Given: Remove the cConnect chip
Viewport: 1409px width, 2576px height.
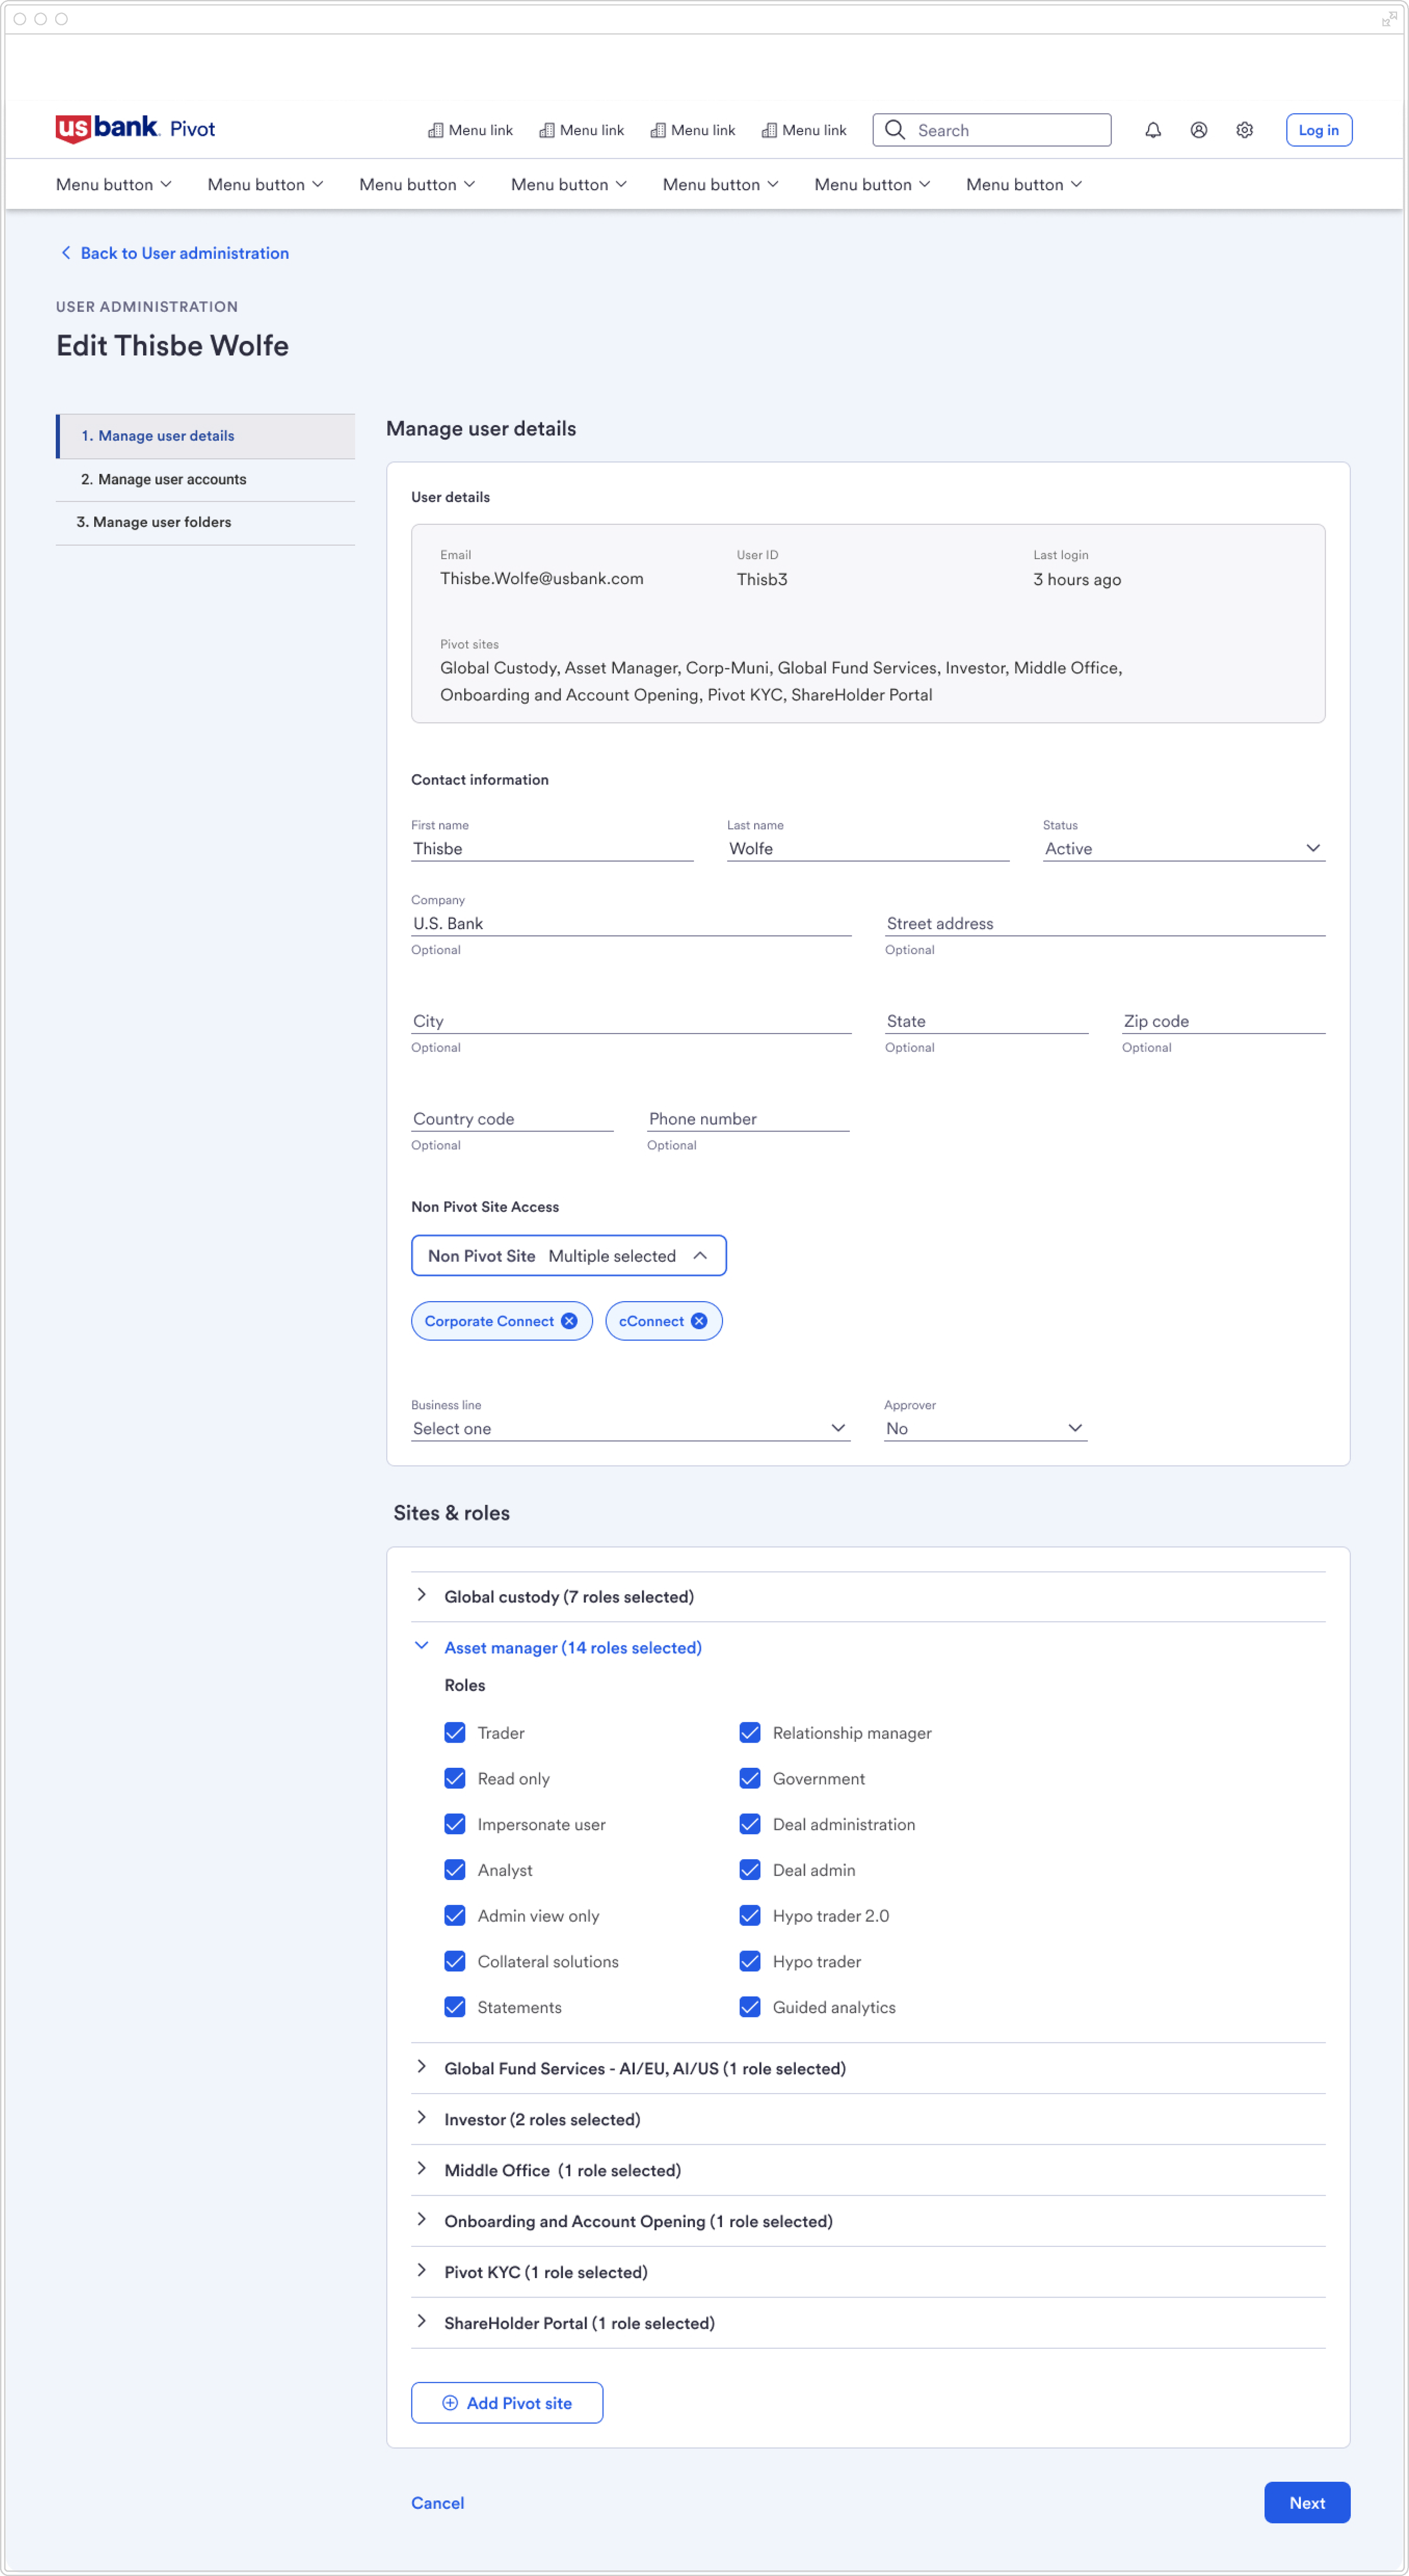Looking at the screenshot, I should click(699, 1321).
